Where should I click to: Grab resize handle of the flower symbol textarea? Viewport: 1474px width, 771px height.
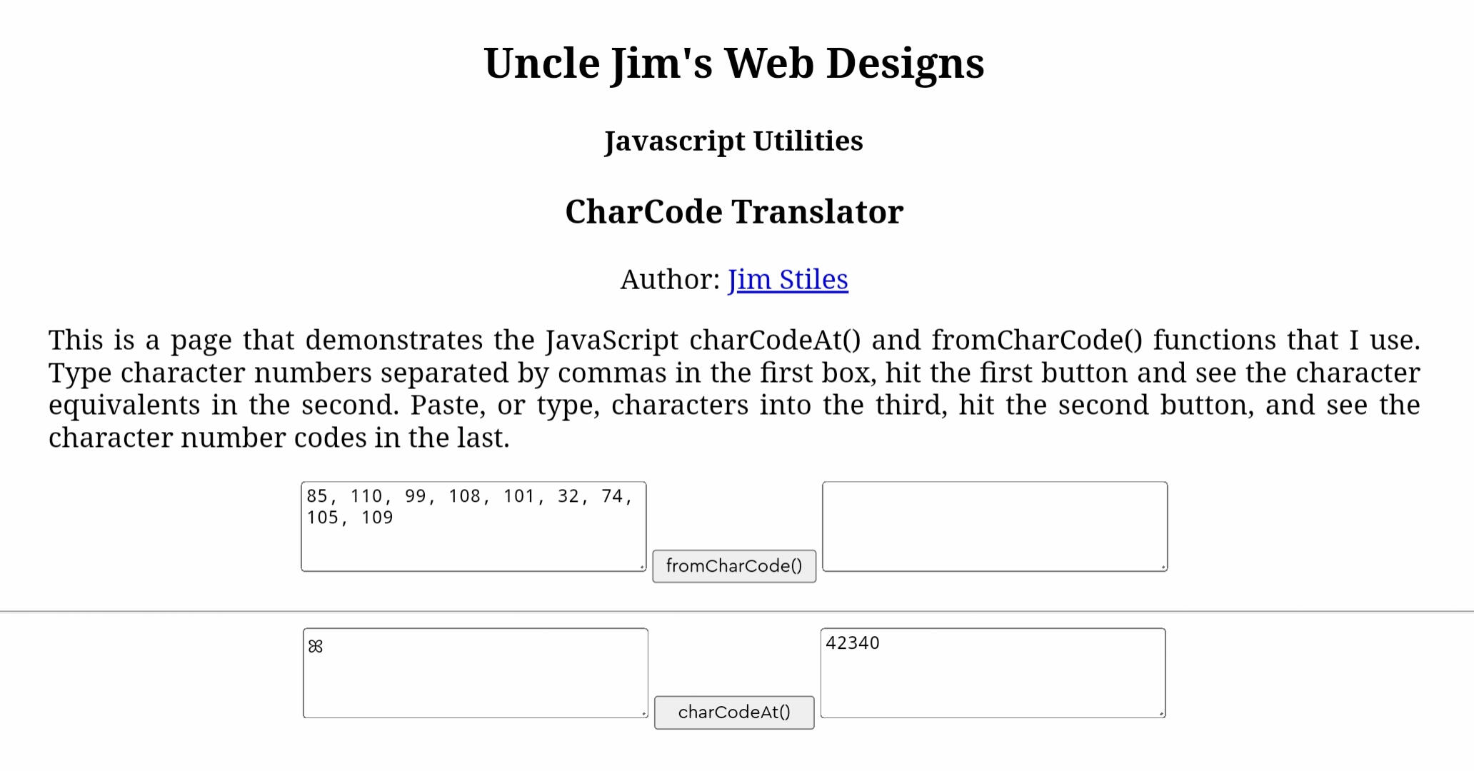point(643,713)
